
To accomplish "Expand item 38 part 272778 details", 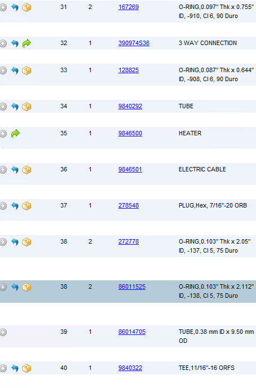I will (x=3, y=242).
